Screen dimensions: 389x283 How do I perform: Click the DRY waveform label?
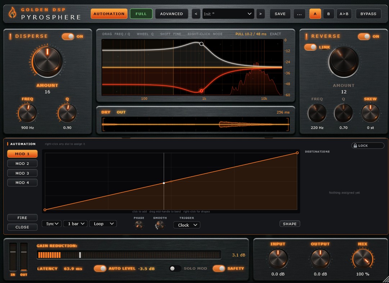[106, 112]
